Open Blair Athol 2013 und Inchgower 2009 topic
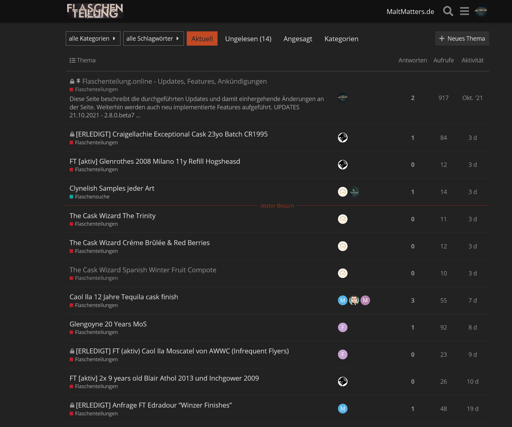 (x=164, y=378)
